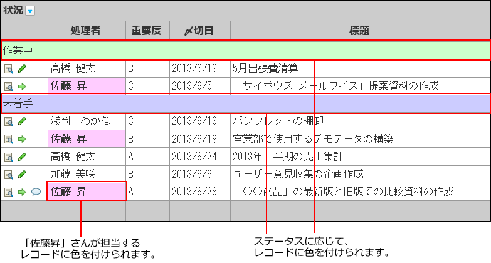Click 高橋 健太 in 5月出張費清算 row

73,68
